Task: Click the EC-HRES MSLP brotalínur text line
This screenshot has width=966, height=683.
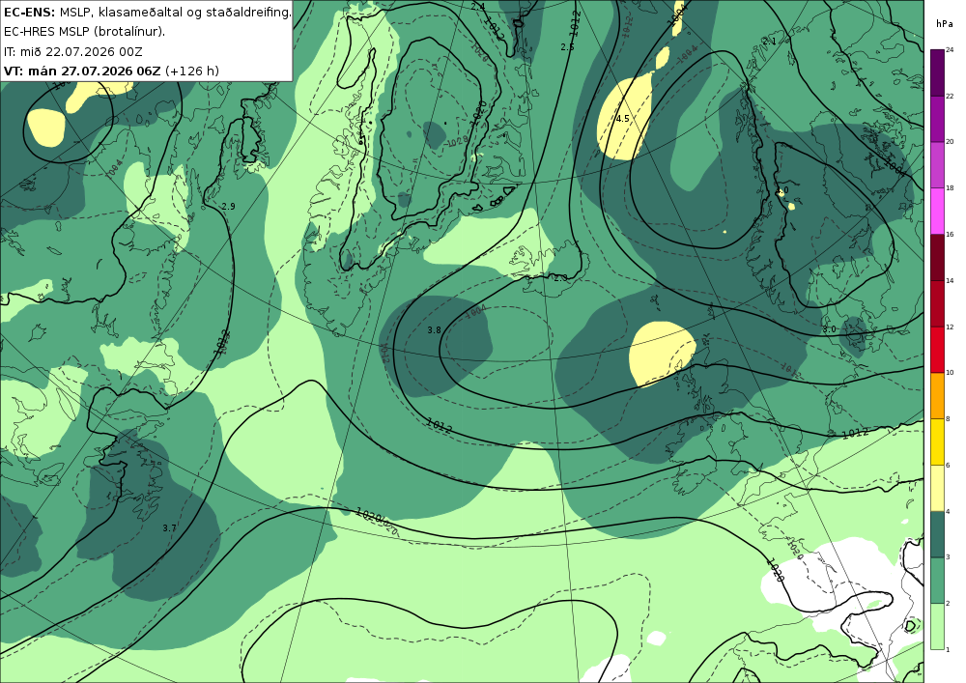Action: (x=84, y=32)
